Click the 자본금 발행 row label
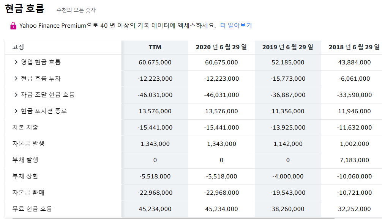The image size is (382, 219). pos(28,144)
